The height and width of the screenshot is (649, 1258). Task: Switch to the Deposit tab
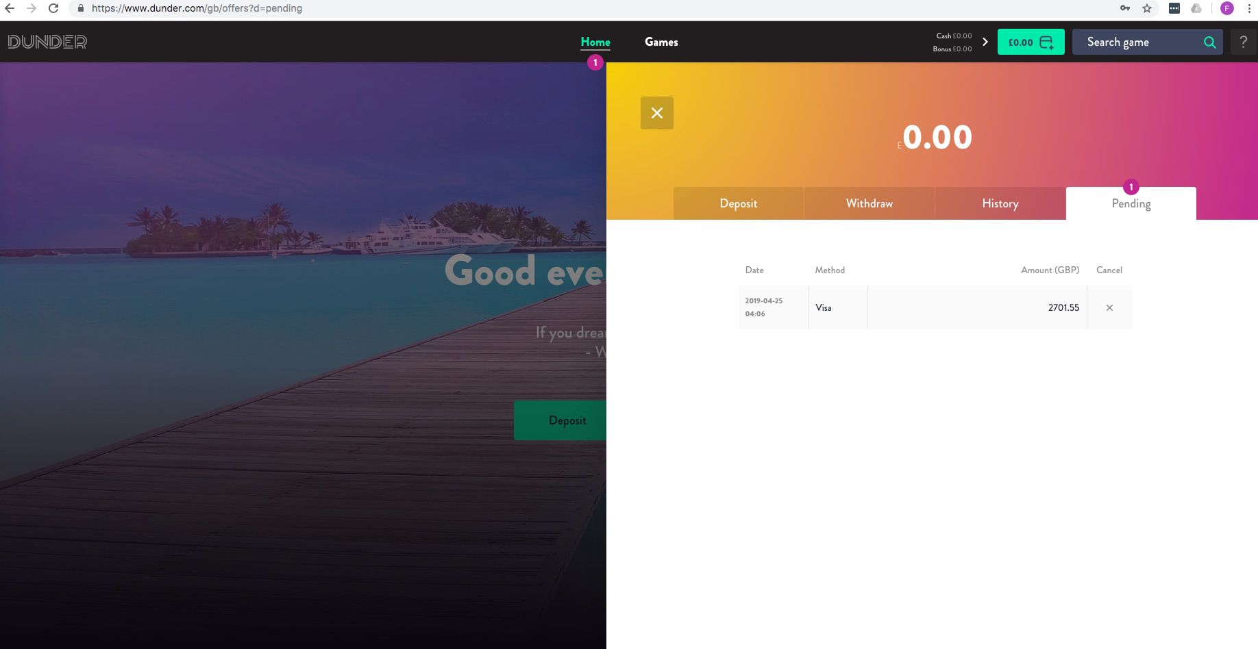739,203
